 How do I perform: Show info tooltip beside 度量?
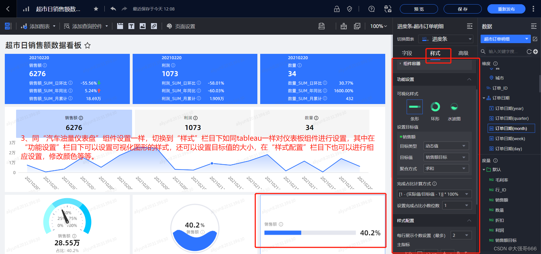[495, 161]
